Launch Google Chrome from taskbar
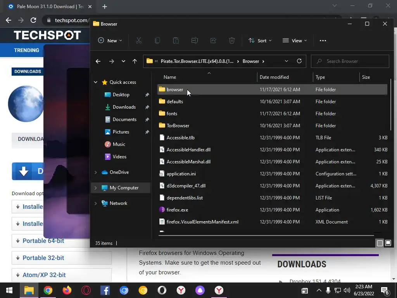397x298 pixels. [x=48, y=290]
